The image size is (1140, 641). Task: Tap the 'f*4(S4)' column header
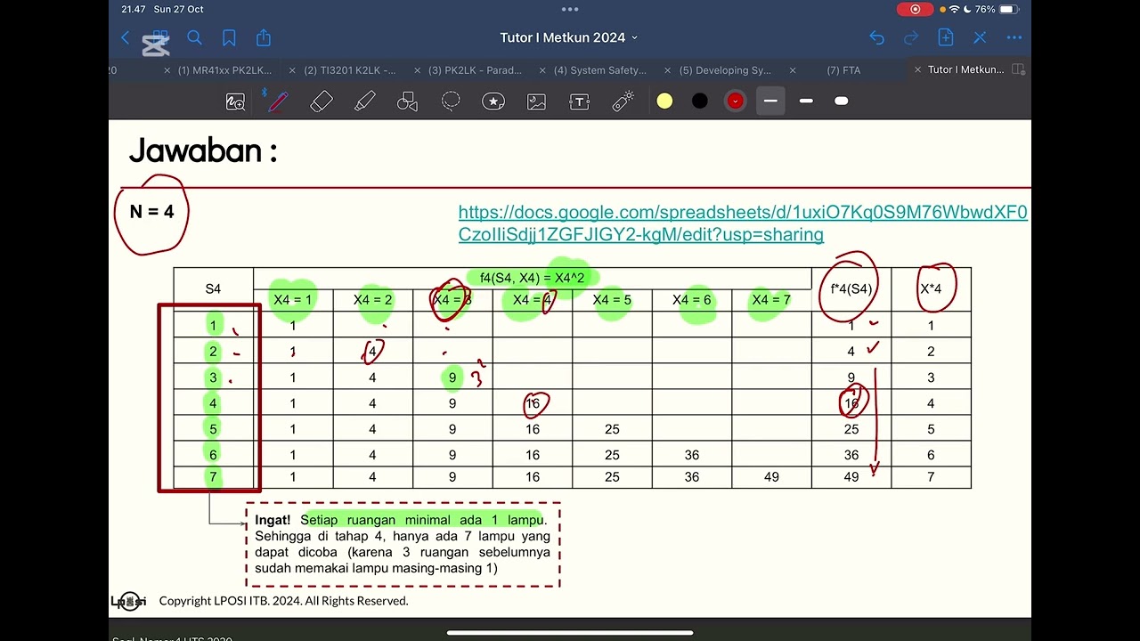851,288
